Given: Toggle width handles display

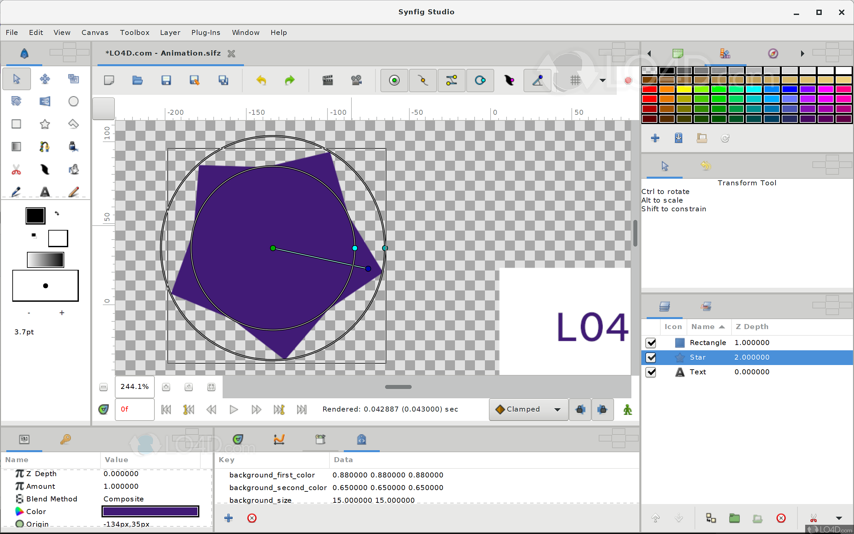Looking at the screenshot, I should tap(509, 81).
